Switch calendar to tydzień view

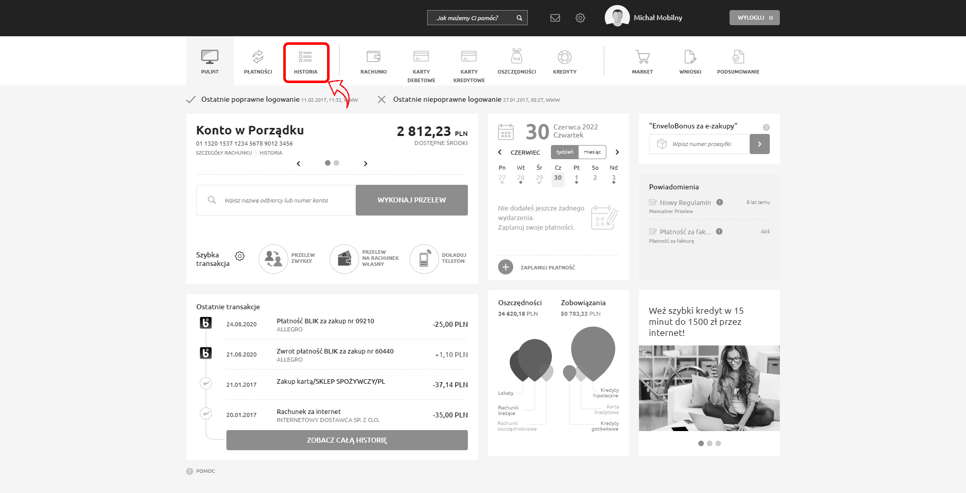[565, 152]
